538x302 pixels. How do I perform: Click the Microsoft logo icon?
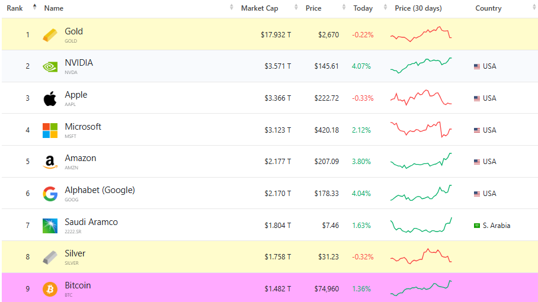pos(50,130)
